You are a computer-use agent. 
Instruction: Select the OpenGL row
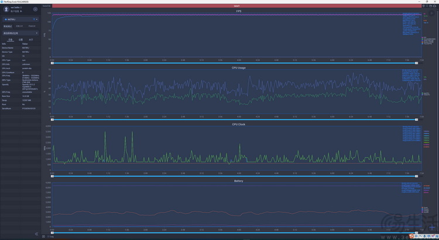click(x=20, y=87)
